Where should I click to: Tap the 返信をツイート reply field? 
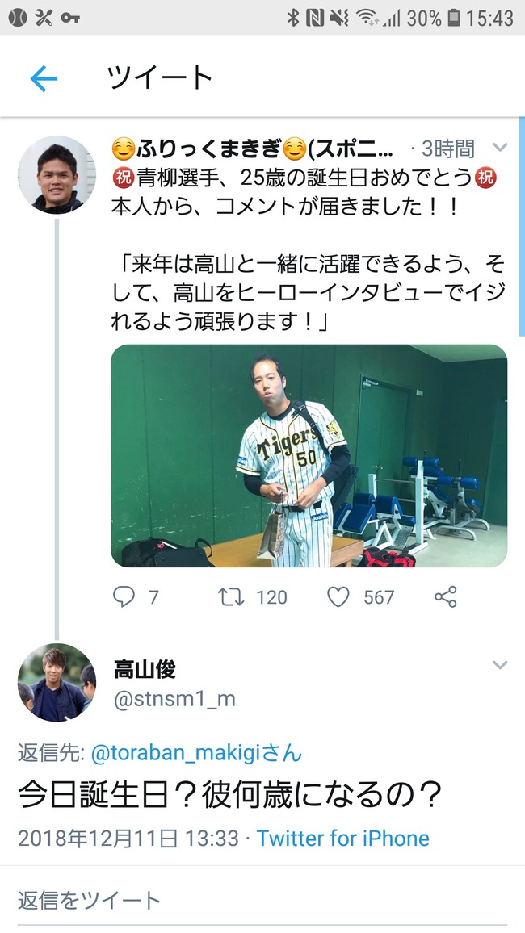pos(262,900)
